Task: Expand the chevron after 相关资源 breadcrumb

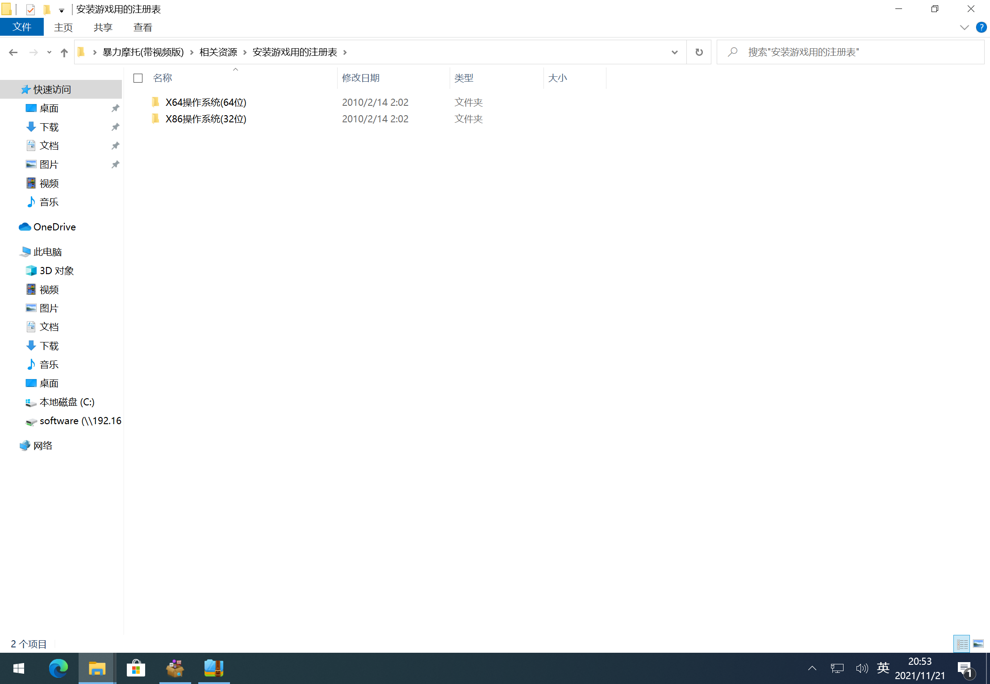Action: click(x=245, y=52)
